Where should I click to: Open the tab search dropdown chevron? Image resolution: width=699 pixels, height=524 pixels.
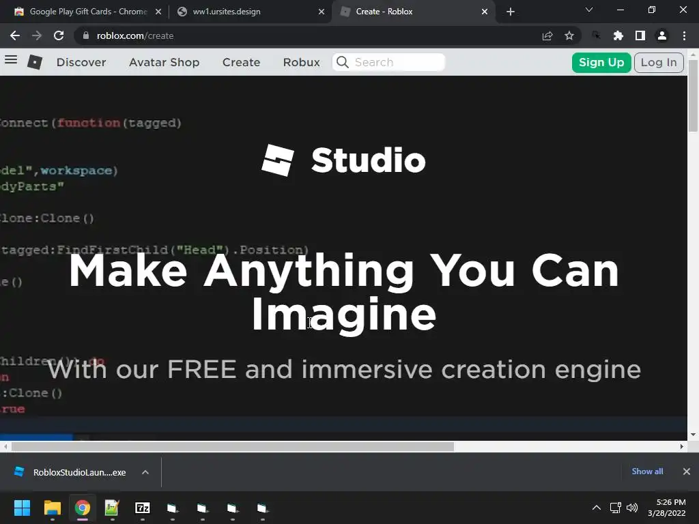click(x=589, y=10)
